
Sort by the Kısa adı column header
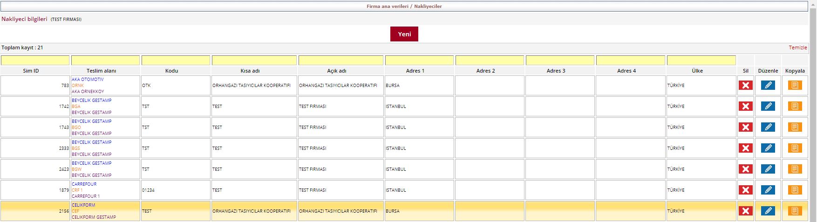point(250,71)
